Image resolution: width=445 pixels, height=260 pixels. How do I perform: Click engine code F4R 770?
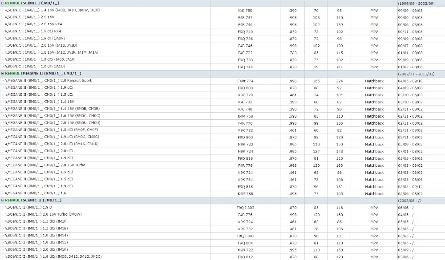click(x=245, y=123)
